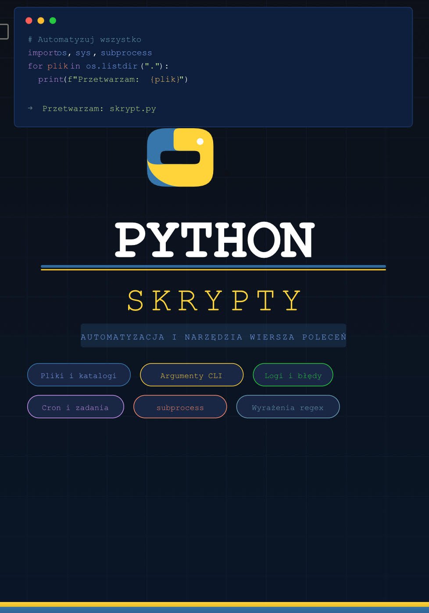This screenshot has width=429, height=613.
Task: Click the orange-outlined "subprocess" tag
Action: 180,407
